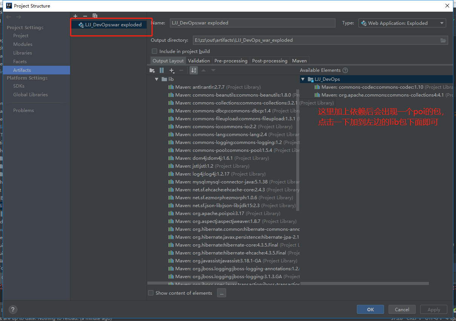The height and width of the screenshot is (321, 456).
Task: Toggle alphabetical sorting of layout elements
Action: pyautogui.click(x=193, y=70)
